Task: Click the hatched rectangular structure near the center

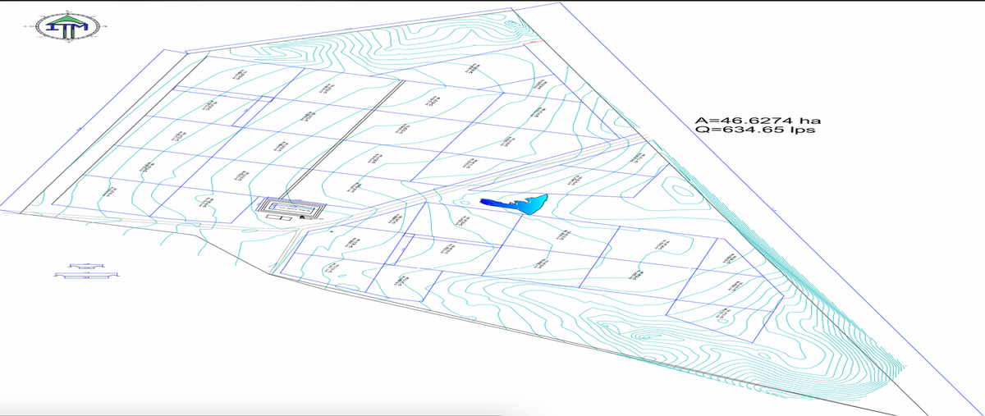Action: point(294,208)
